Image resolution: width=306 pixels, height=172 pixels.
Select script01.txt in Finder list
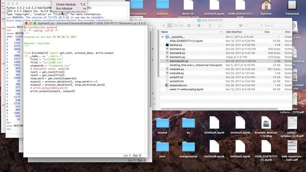click(x=176, y=77)
